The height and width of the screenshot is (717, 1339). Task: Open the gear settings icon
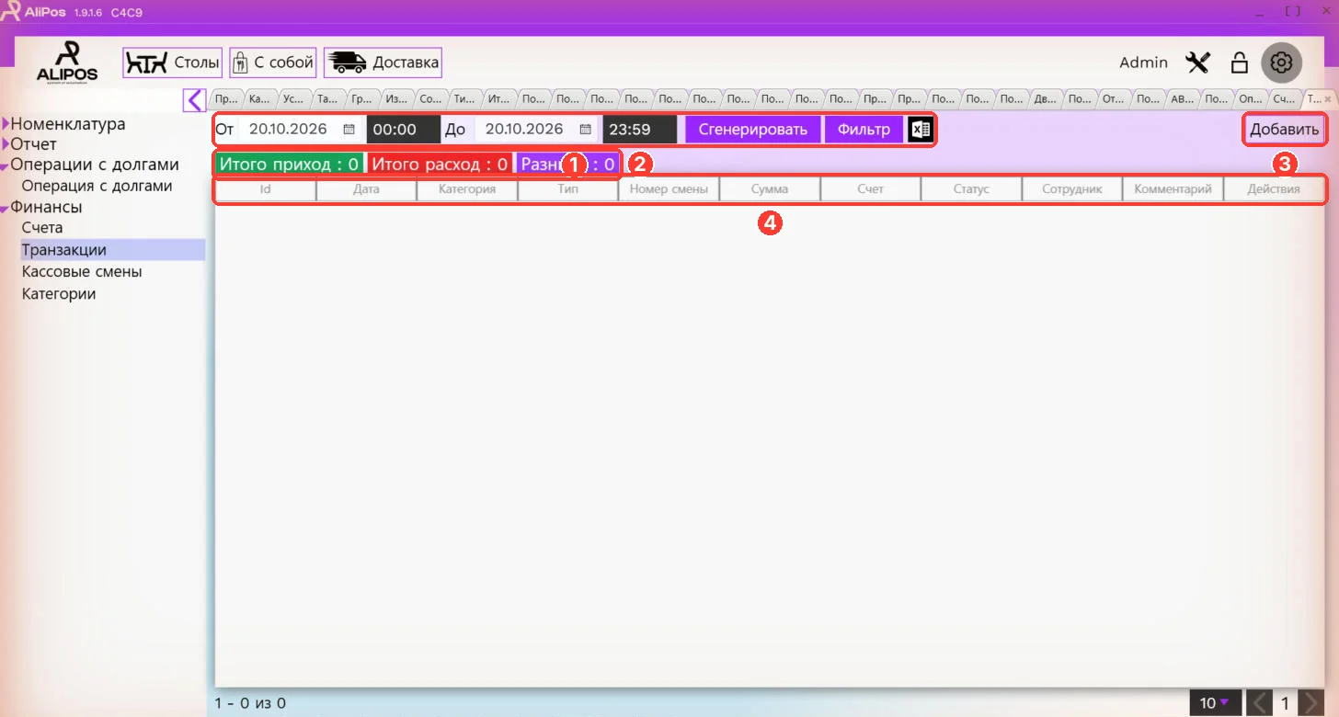tap(1282, 63)
